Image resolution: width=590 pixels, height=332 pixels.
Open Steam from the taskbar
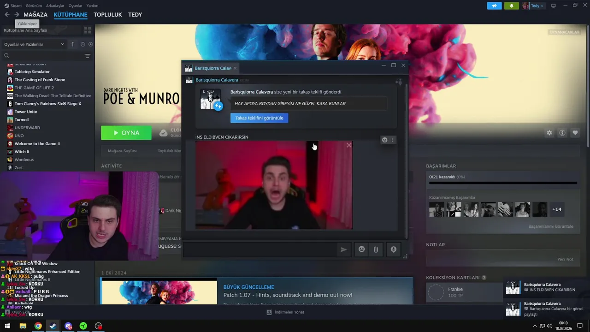53,326
